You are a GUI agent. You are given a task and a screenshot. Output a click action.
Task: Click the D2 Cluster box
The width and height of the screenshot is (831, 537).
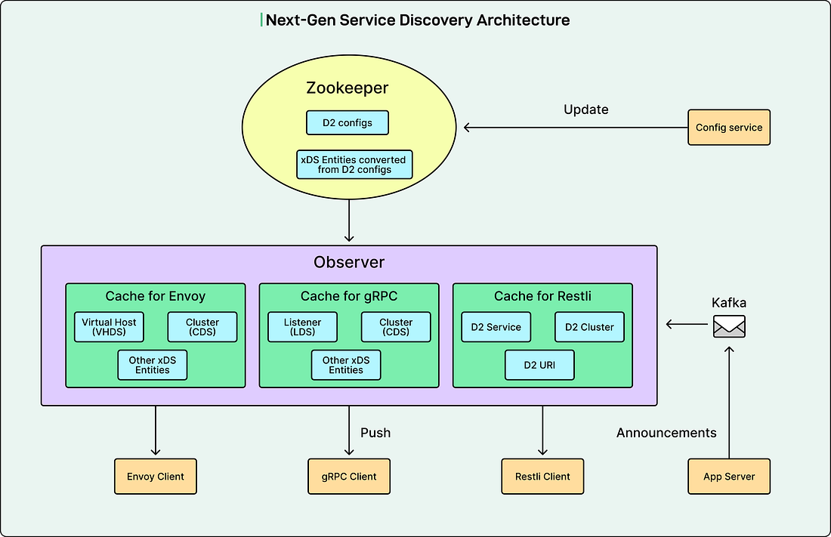point(589,327)
